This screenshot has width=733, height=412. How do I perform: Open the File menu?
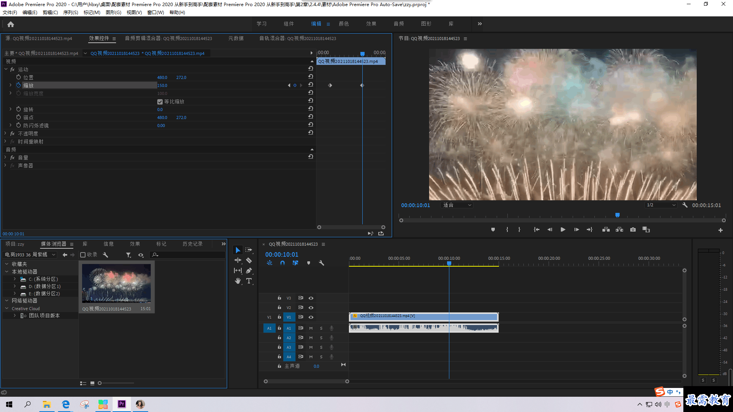coord(10,13)
